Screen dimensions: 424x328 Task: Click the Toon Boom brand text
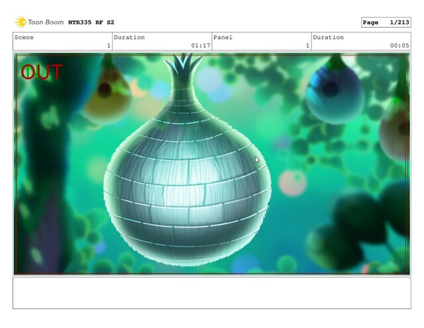click(x=46, y=22)
